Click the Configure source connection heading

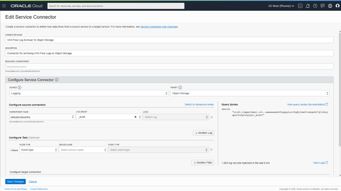tap(27, 105)
